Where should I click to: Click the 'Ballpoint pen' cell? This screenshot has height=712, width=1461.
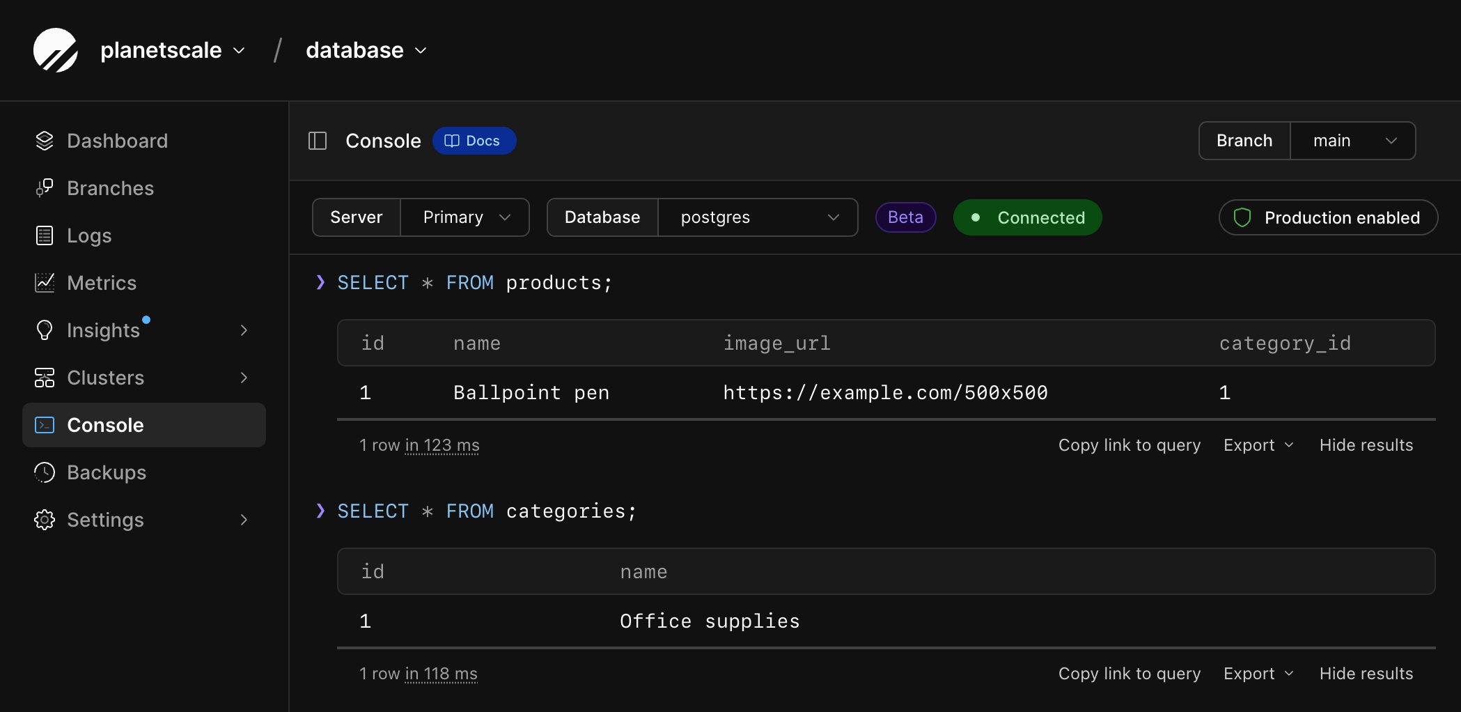point(531,393)
